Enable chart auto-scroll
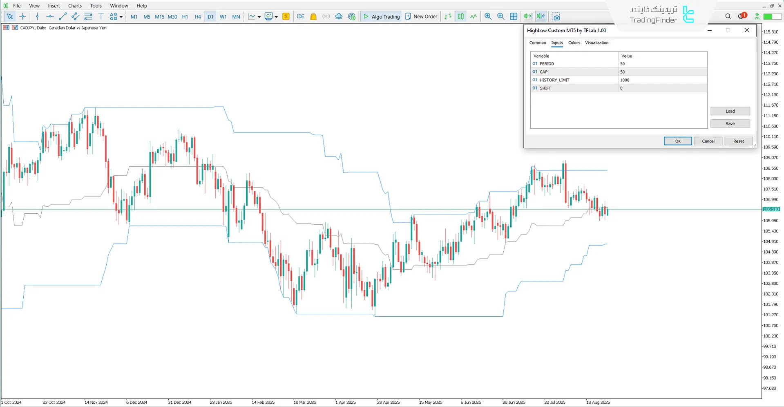Screen dimensions: 784x407 pos(527,16)
